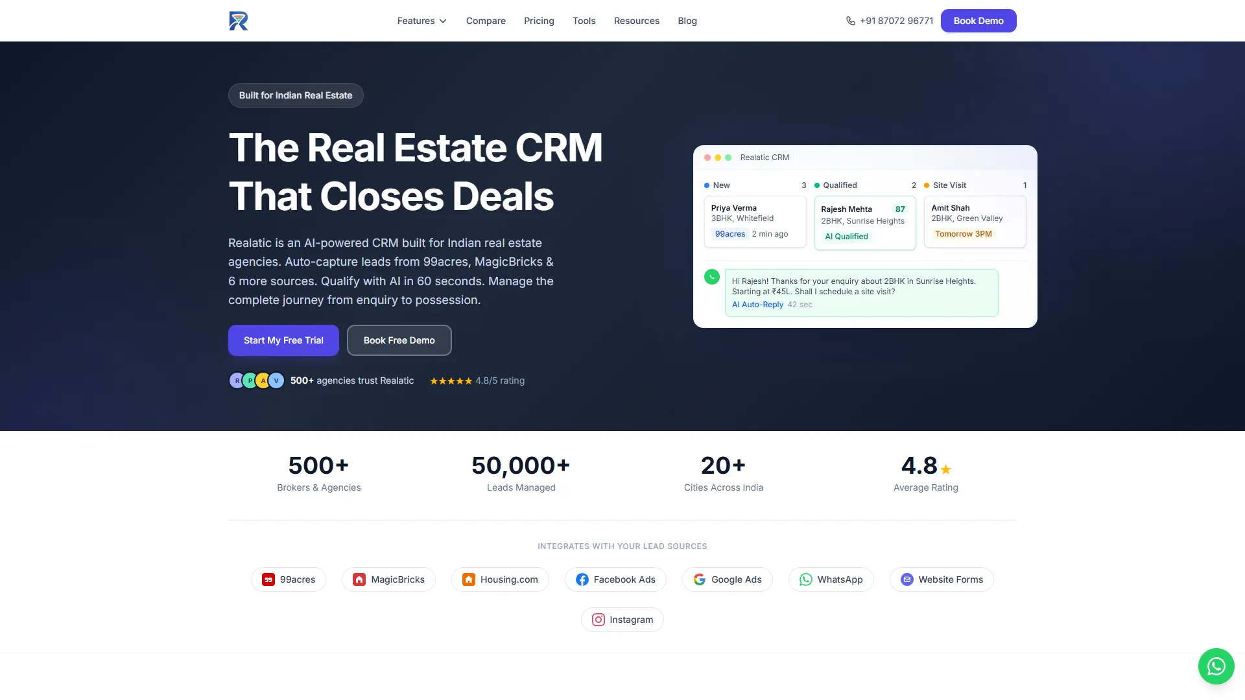This screenshot has height=700, width=1245.
Task: Click the MagicBricks house icon
Action: pos(359,579)
